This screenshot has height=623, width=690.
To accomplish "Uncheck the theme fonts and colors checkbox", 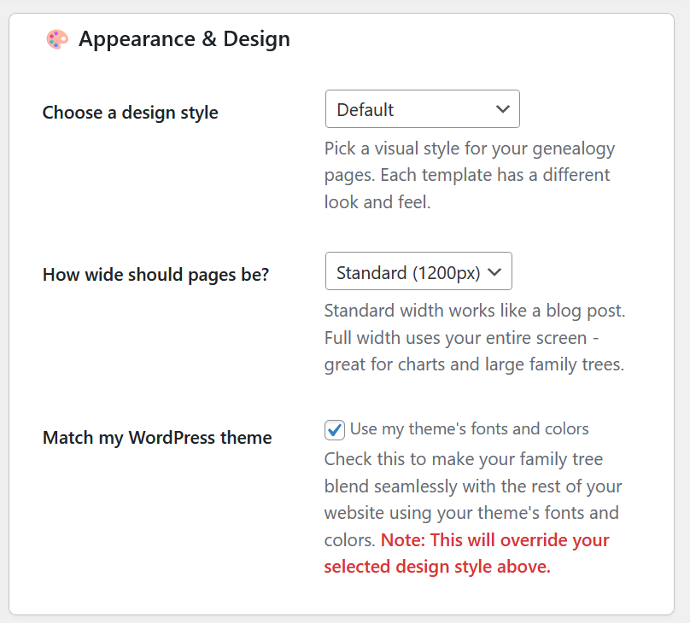I will [335, 429].
